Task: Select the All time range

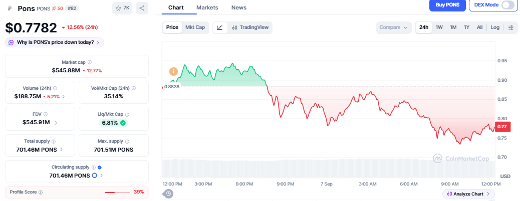Action: [479, 27]
